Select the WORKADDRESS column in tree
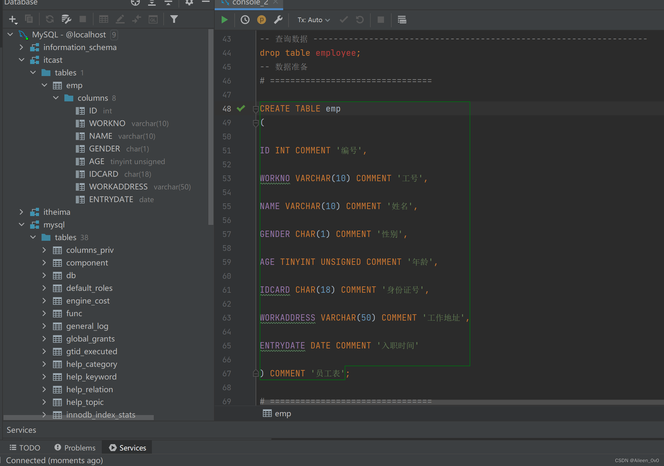 coord(118,187)
